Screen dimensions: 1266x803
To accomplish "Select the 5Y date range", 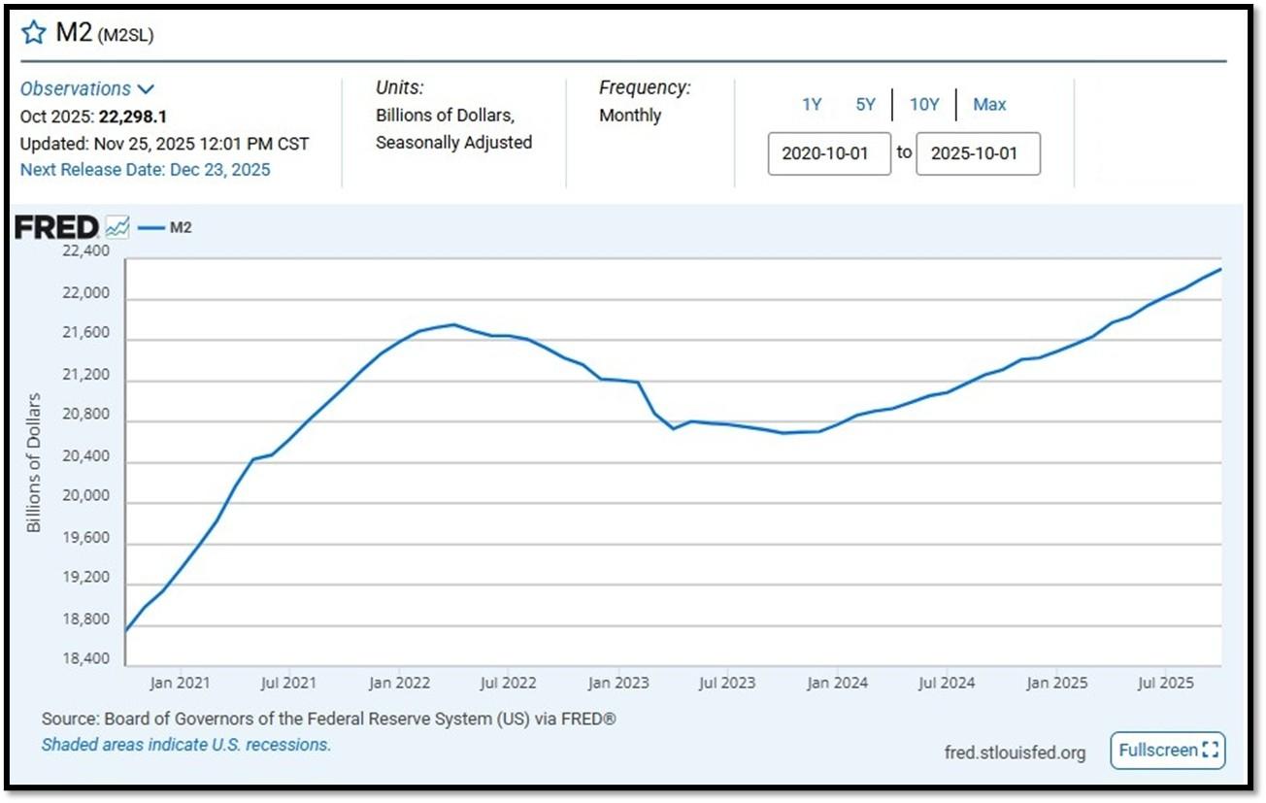I will click(x=865, y=105).
